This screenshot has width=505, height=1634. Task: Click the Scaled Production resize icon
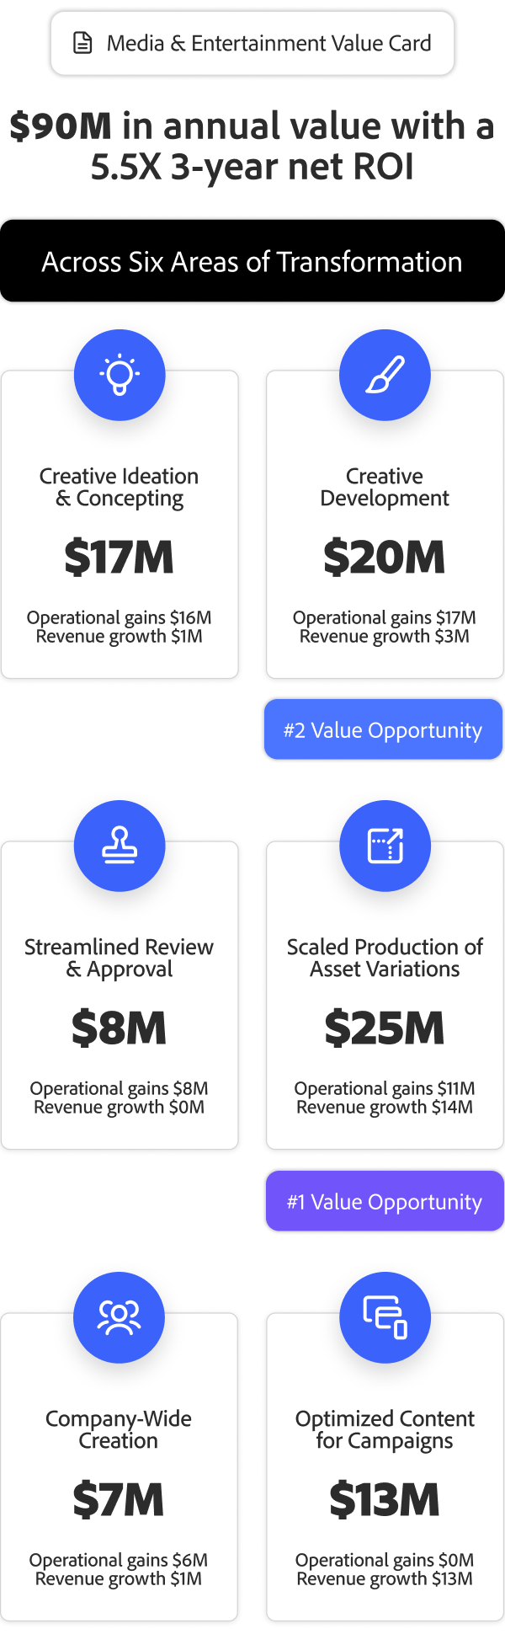pos(385,846)
